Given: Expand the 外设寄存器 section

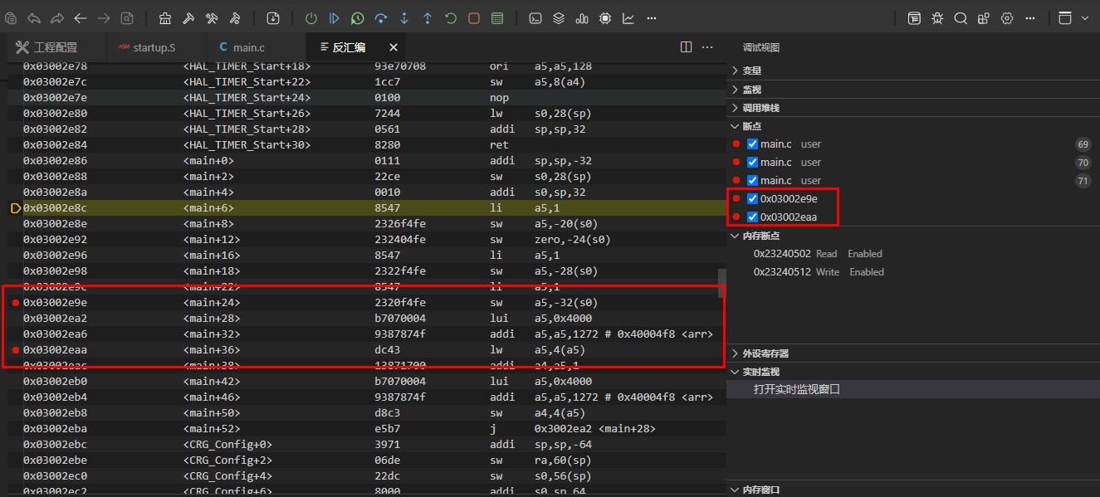Looking at the screenshot, I should (x=765, y=353).
